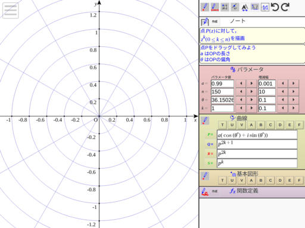The image size is (305, 228).
Task: Click the 作成 button beside 関数定義
Action: click(x=214, y=191)
